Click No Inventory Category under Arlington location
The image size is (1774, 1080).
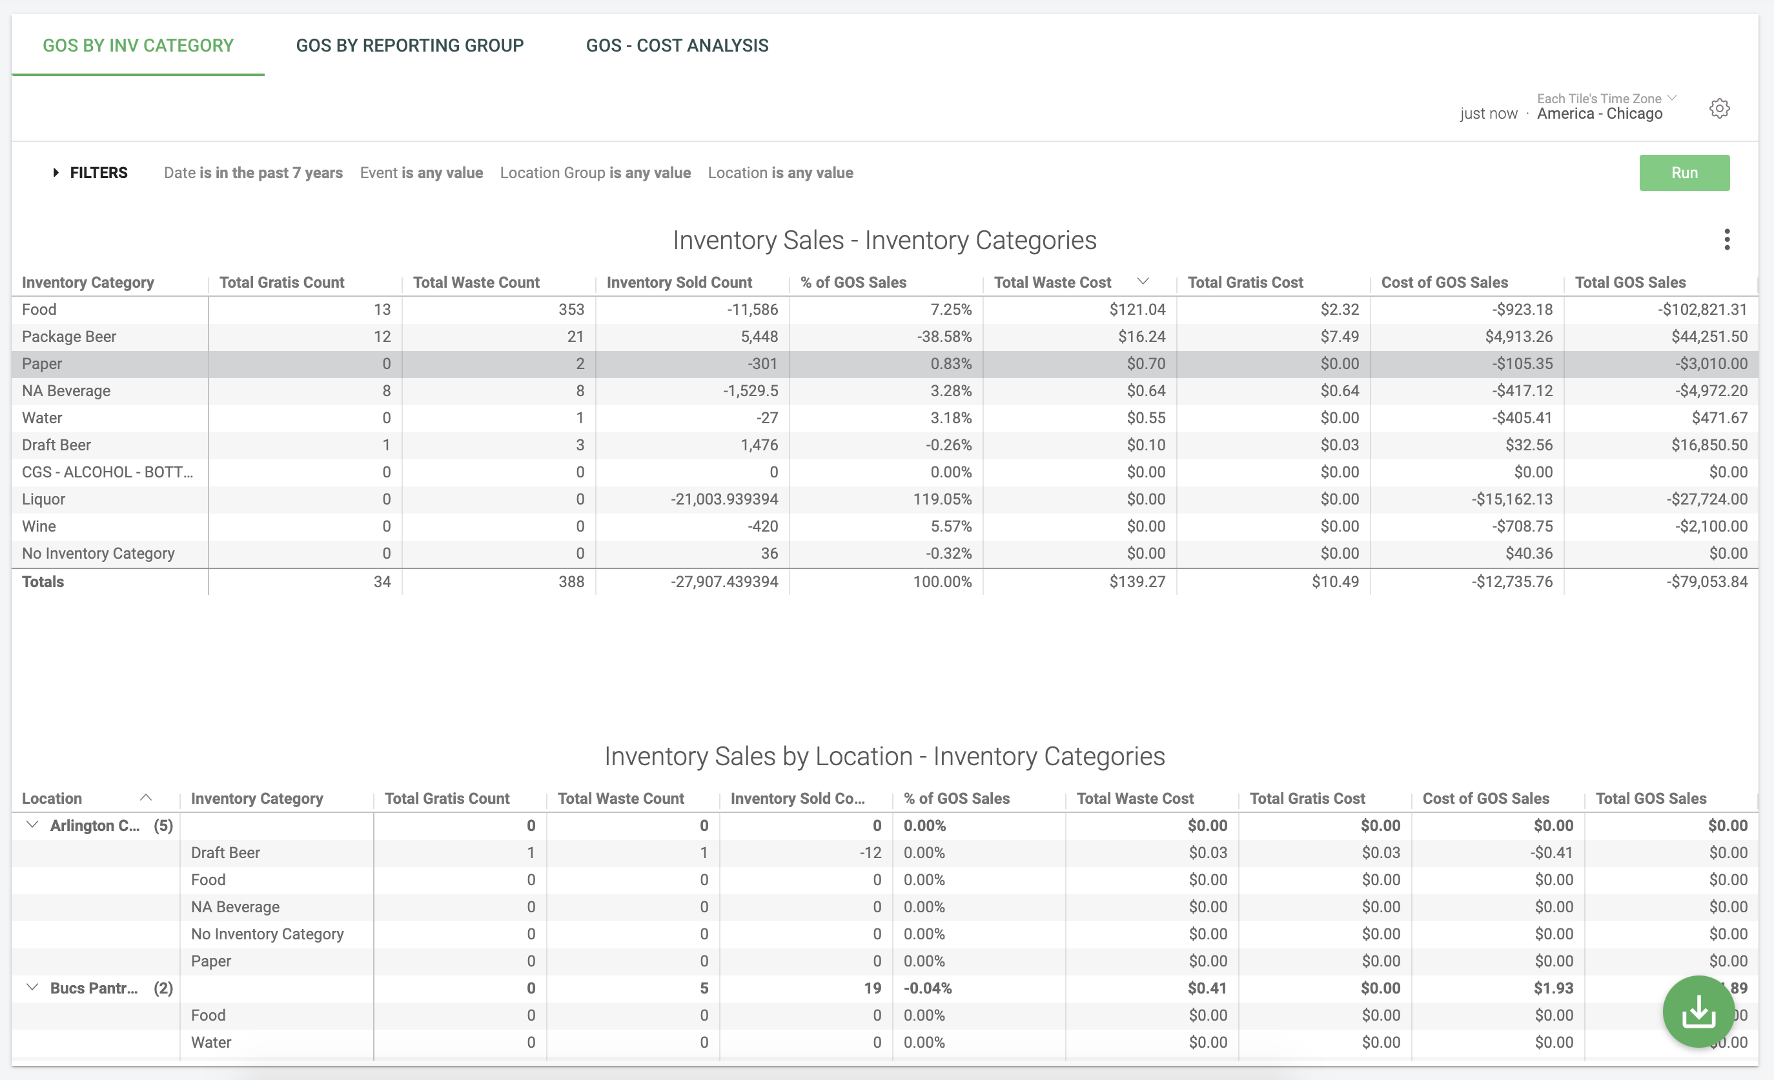tap(267, 934)
